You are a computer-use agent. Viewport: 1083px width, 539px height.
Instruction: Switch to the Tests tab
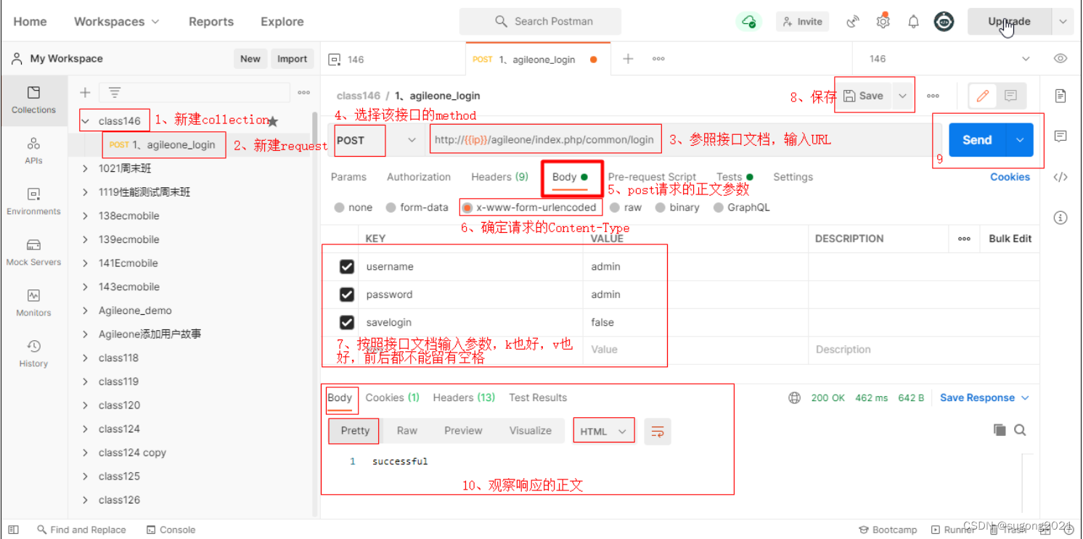[x=735, y=177]
